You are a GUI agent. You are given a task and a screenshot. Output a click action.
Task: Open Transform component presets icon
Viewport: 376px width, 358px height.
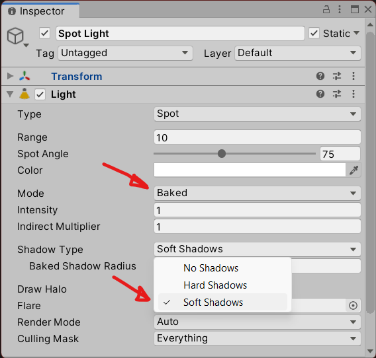[x=337, y=76]
